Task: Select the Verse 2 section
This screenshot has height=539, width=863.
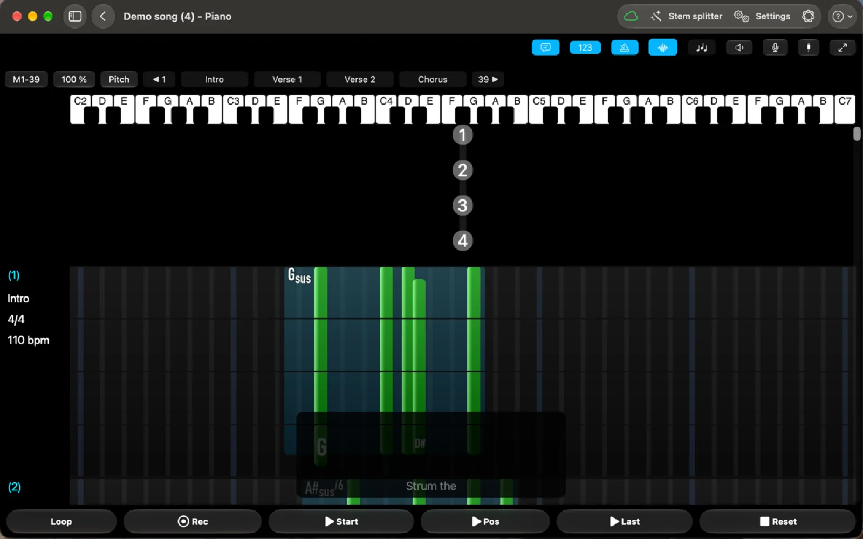Action: [360, 79]
